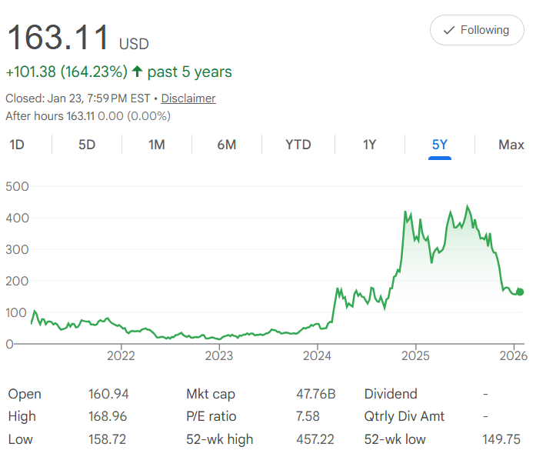Click the 2024 label on chart axis

317,355
